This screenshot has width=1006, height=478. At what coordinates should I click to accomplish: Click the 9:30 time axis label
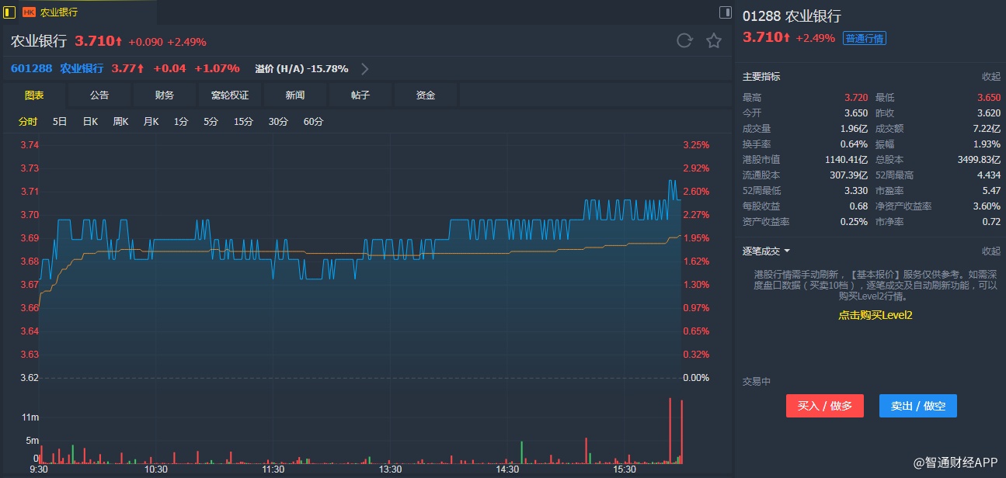(x=39, y=470)
